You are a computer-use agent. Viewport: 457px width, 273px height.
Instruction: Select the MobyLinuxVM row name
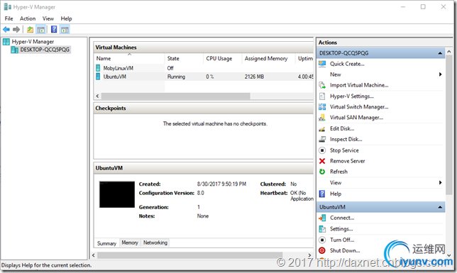[x=119, y=68]
